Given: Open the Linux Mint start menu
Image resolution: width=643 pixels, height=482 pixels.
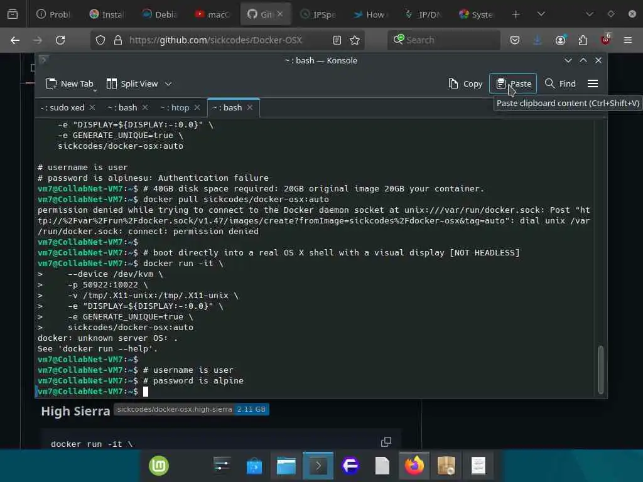Looking at the screenshot, I should pyautogui.click(x=159, y=466).
